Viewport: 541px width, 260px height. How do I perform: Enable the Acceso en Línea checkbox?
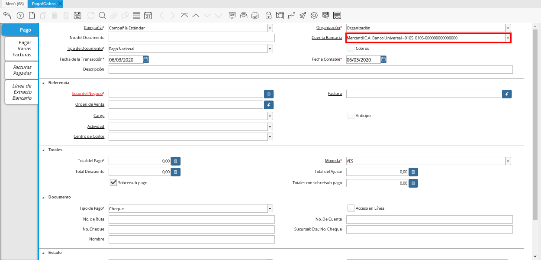click(351, 208)
